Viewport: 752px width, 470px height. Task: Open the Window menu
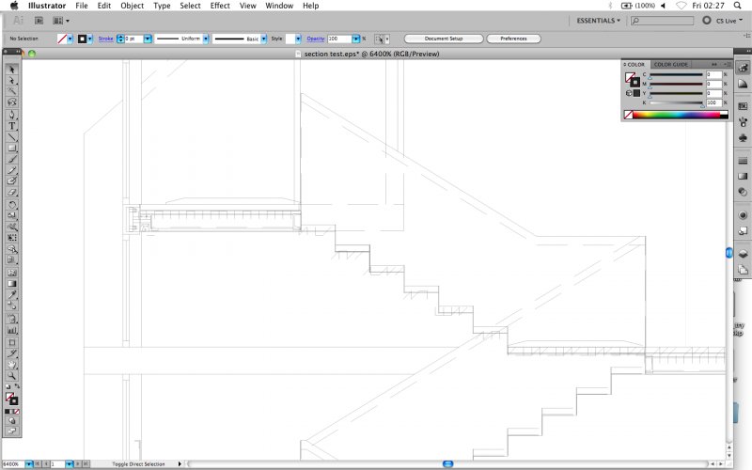point(279,6)
